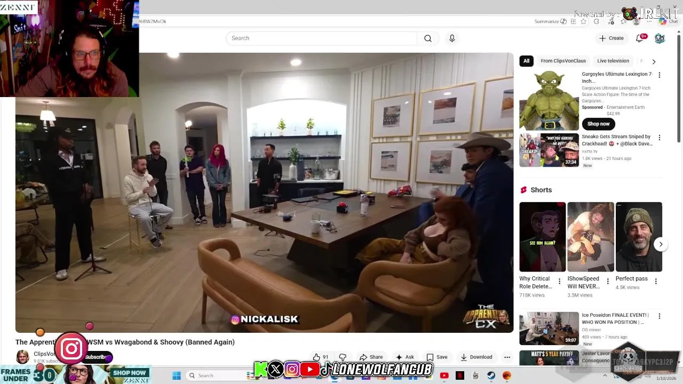Open Netflix from the taskbar
The image size is (683, 384).
point(460,375)
